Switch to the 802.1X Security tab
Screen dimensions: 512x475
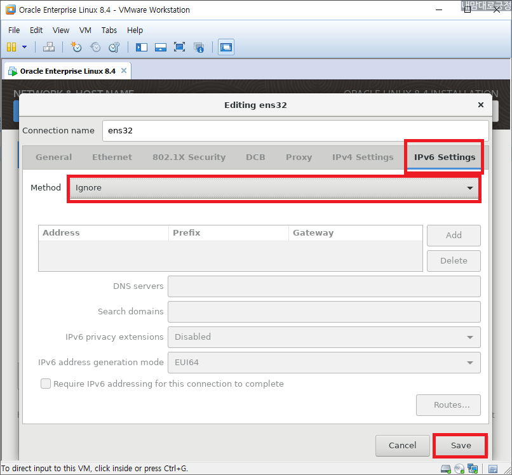(189, 157)
